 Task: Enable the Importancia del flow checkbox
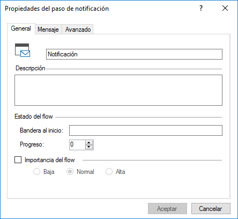tap(18, 160)
